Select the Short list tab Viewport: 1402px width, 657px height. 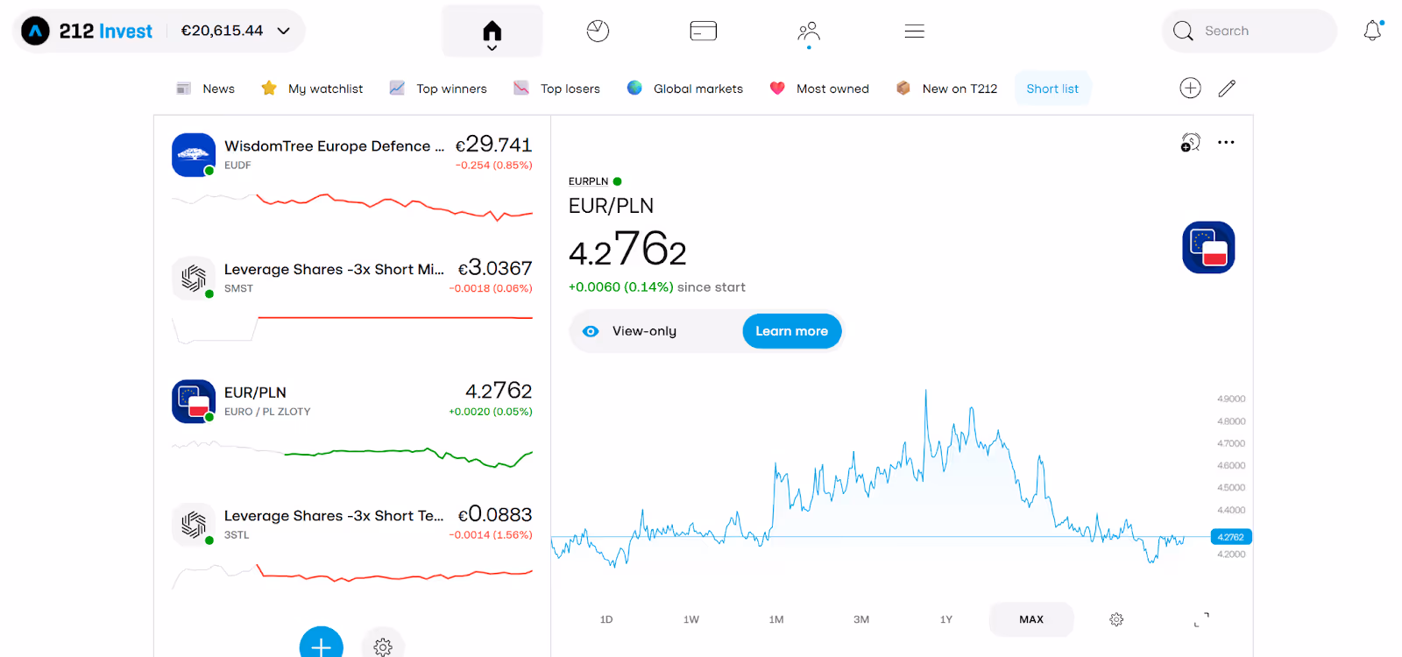[x=1052, y=88]
